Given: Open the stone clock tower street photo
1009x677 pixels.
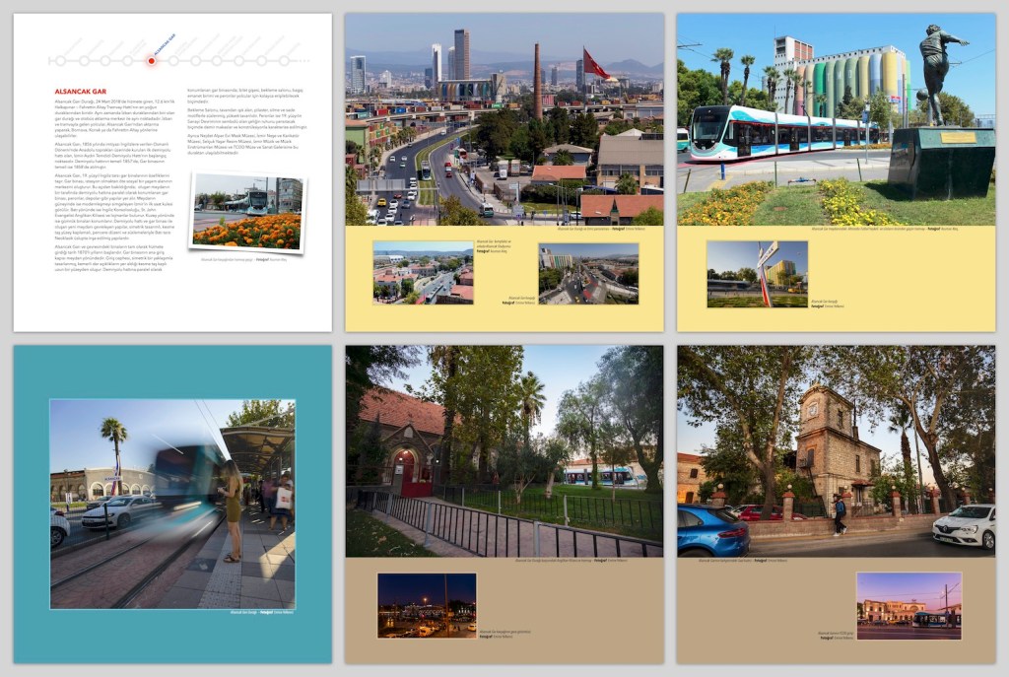Looking at the screenshot, I should pyautogui.click(x=836, y=451).
